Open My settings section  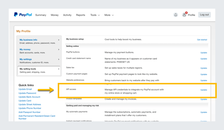[x=26, y=59]
